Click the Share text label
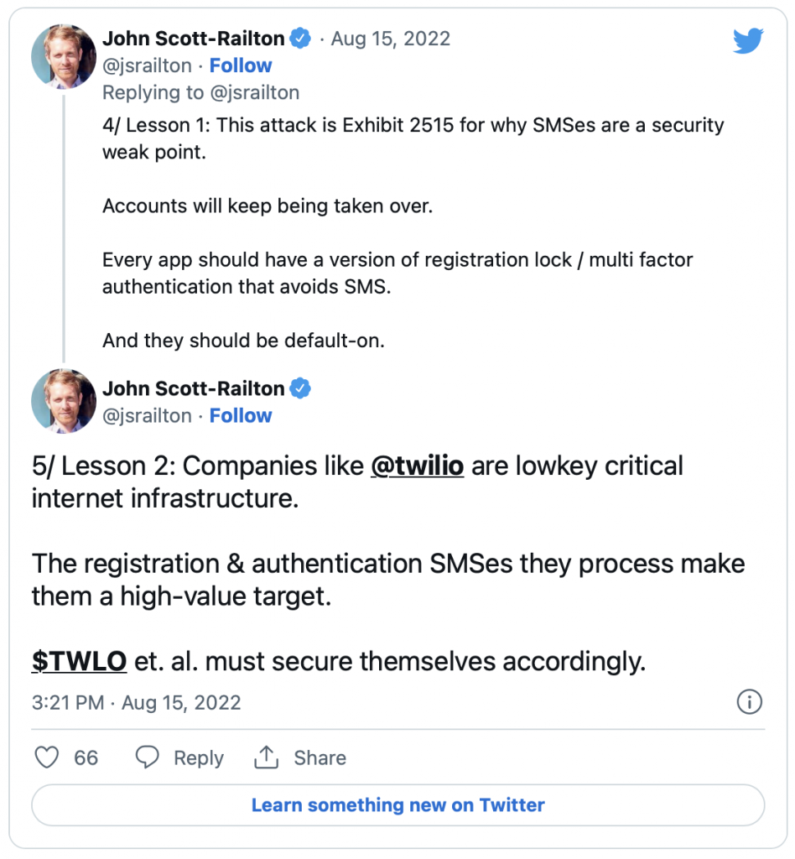 320,757
